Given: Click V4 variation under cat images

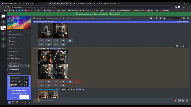Looking at the screenshot, I should tap(63, 86).
